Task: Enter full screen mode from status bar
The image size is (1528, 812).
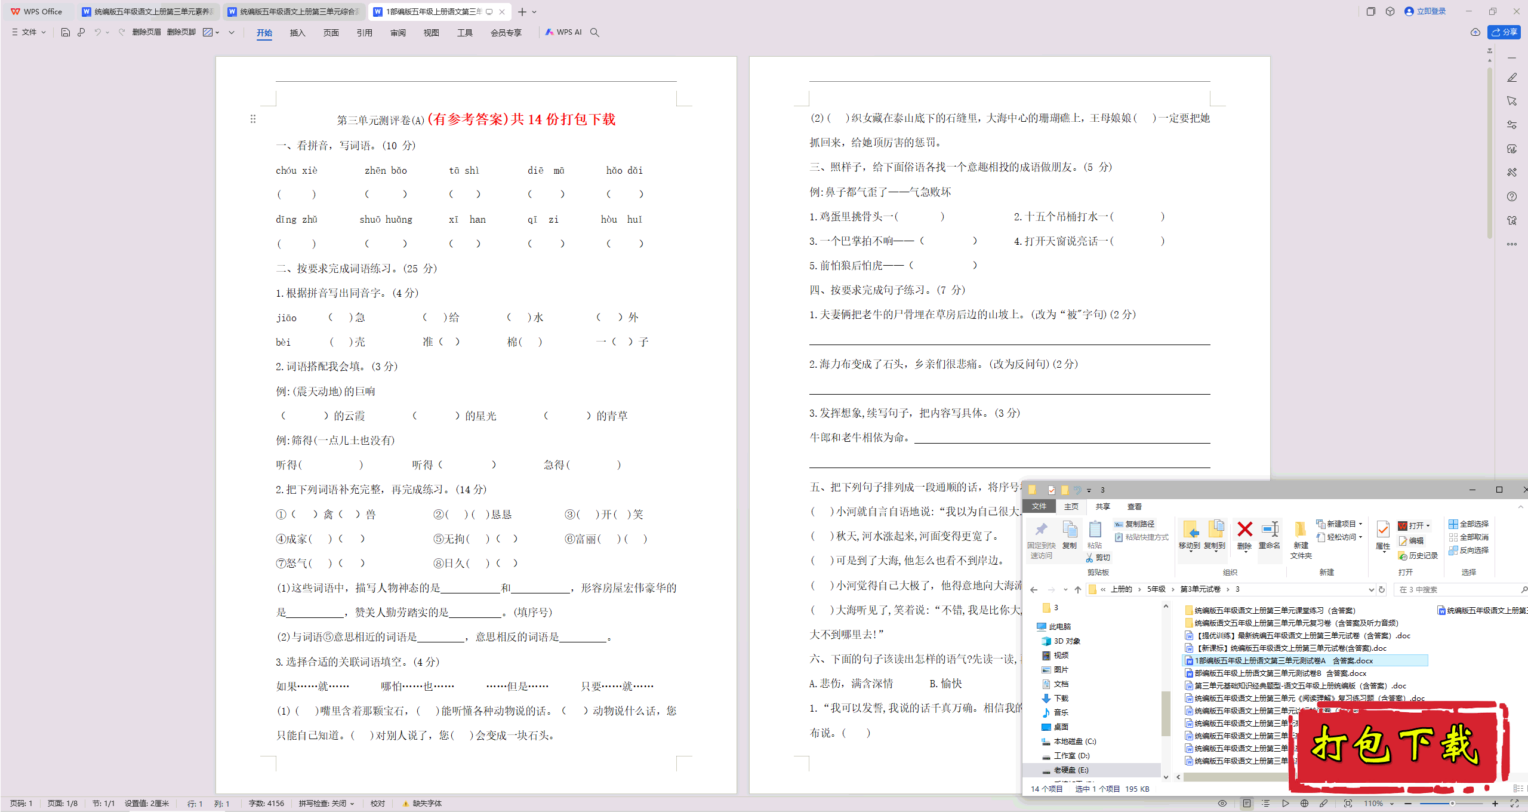Action: click(x=1514, y=804)
